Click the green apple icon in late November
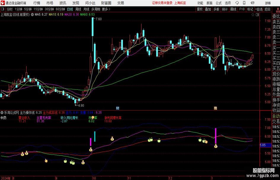280x180 pixels. point(159,141)
